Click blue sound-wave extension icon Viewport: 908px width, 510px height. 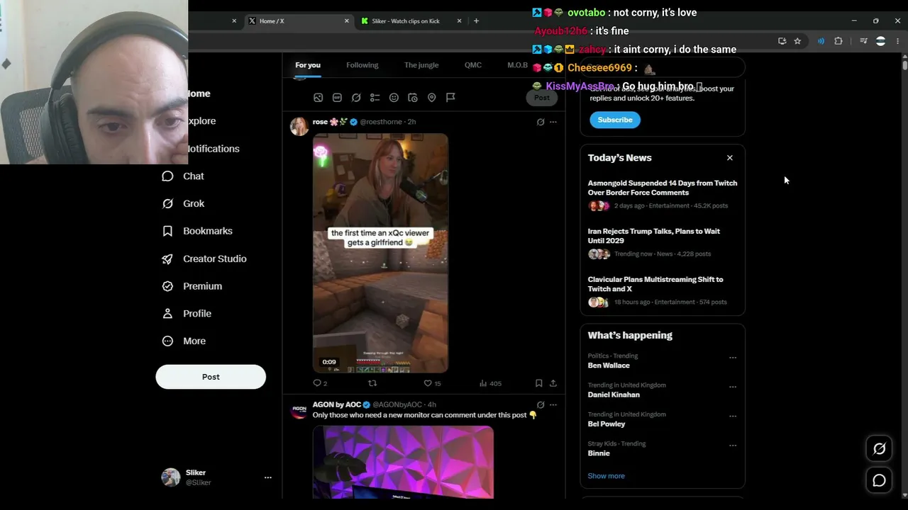tap(821, 41)
